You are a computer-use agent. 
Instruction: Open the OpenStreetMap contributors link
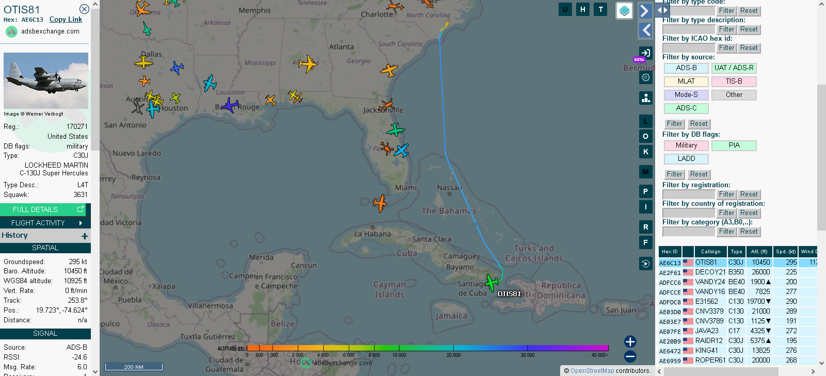(x=592, y=371)
